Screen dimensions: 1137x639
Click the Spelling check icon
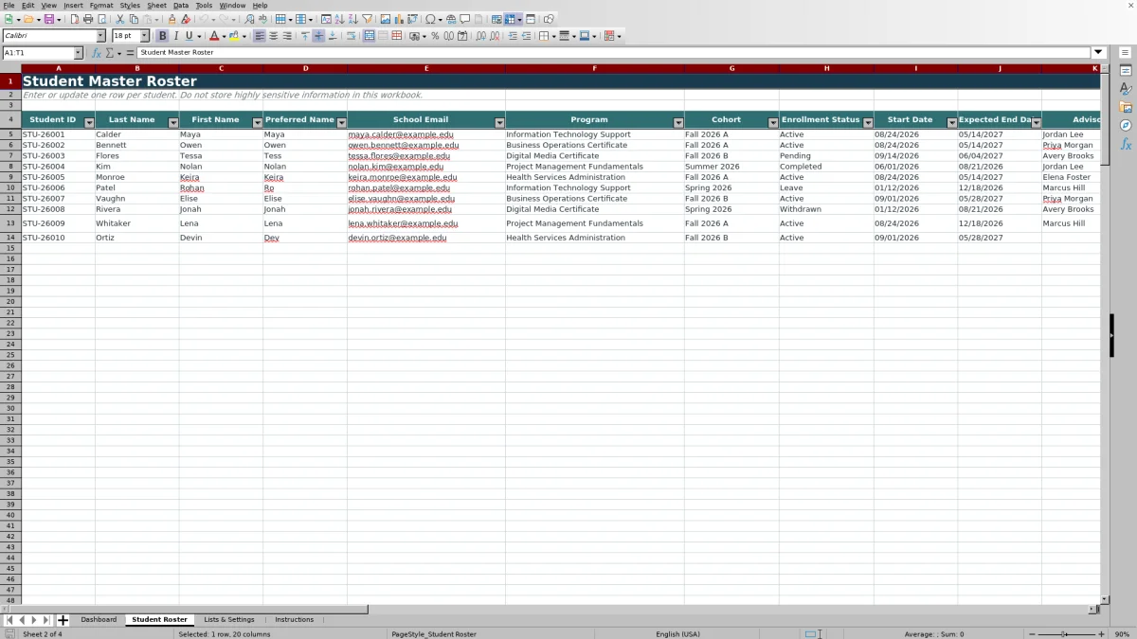pos(262,19)
